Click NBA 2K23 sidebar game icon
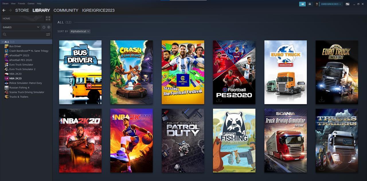Screen dimensions: 367x181 (x=7, y=78)
